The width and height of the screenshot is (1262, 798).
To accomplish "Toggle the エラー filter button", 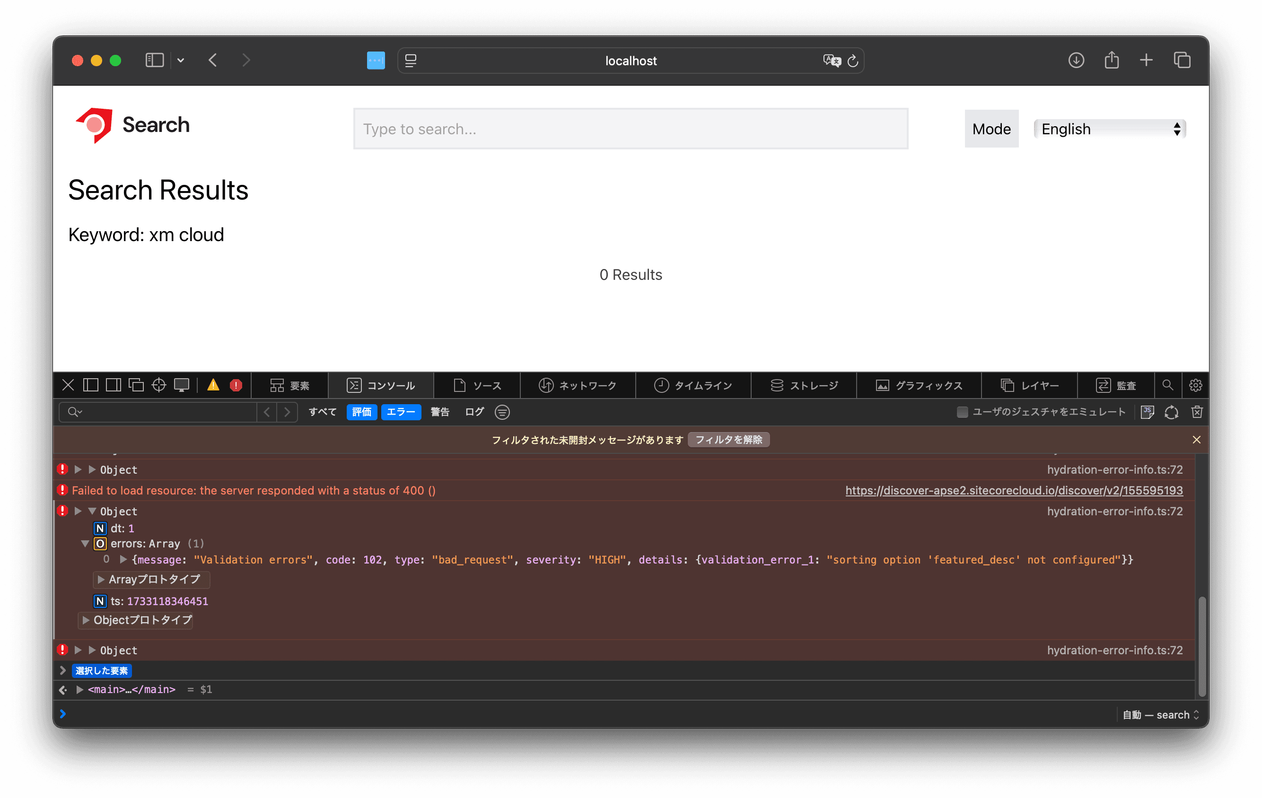I will pos(401,412).
